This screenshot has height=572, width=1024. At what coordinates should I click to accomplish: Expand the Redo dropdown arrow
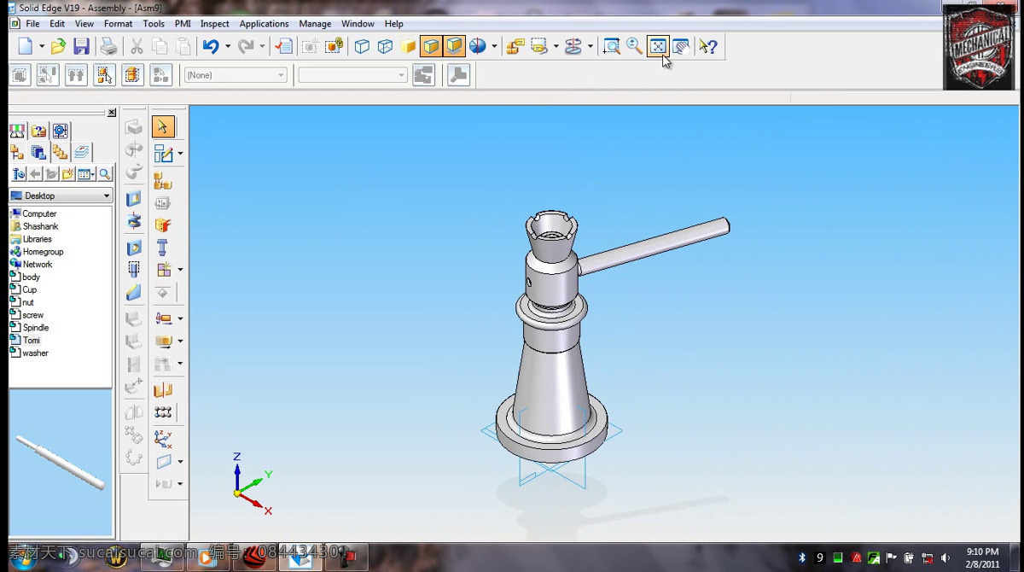(262, 46)
